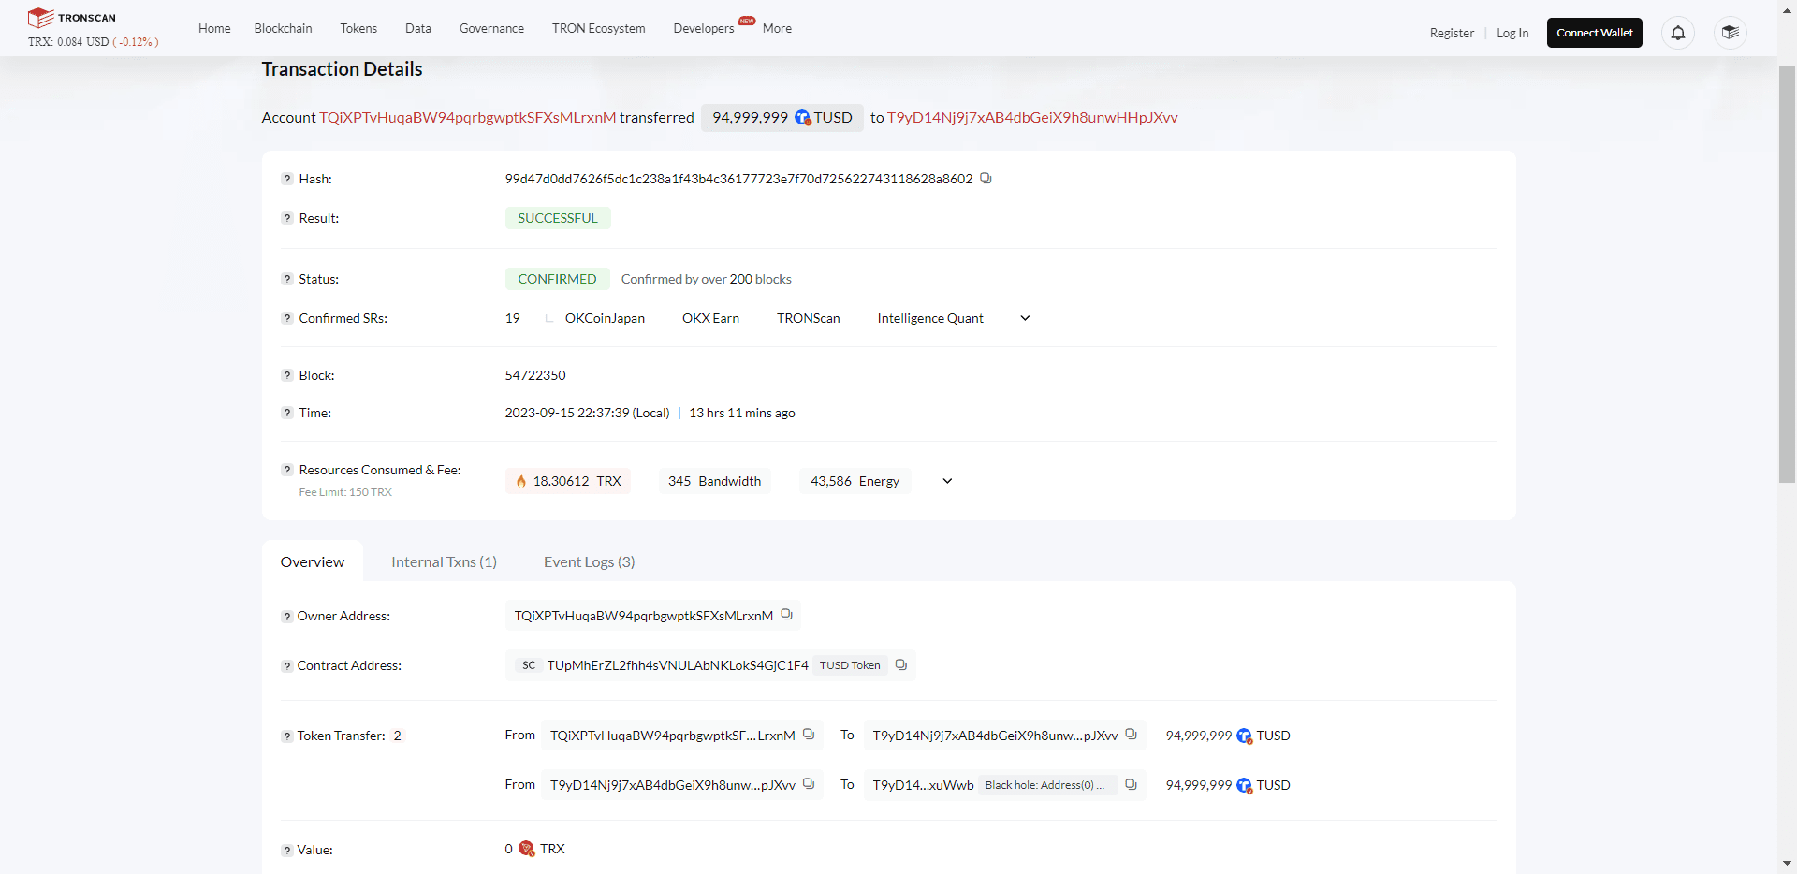Open block 54722350
This screenshot has height=874, width=1797.
535,375
